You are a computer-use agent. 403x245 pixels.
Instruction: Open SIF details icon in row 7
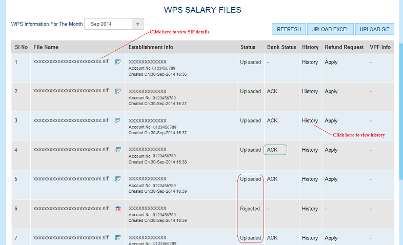(118, 238)
